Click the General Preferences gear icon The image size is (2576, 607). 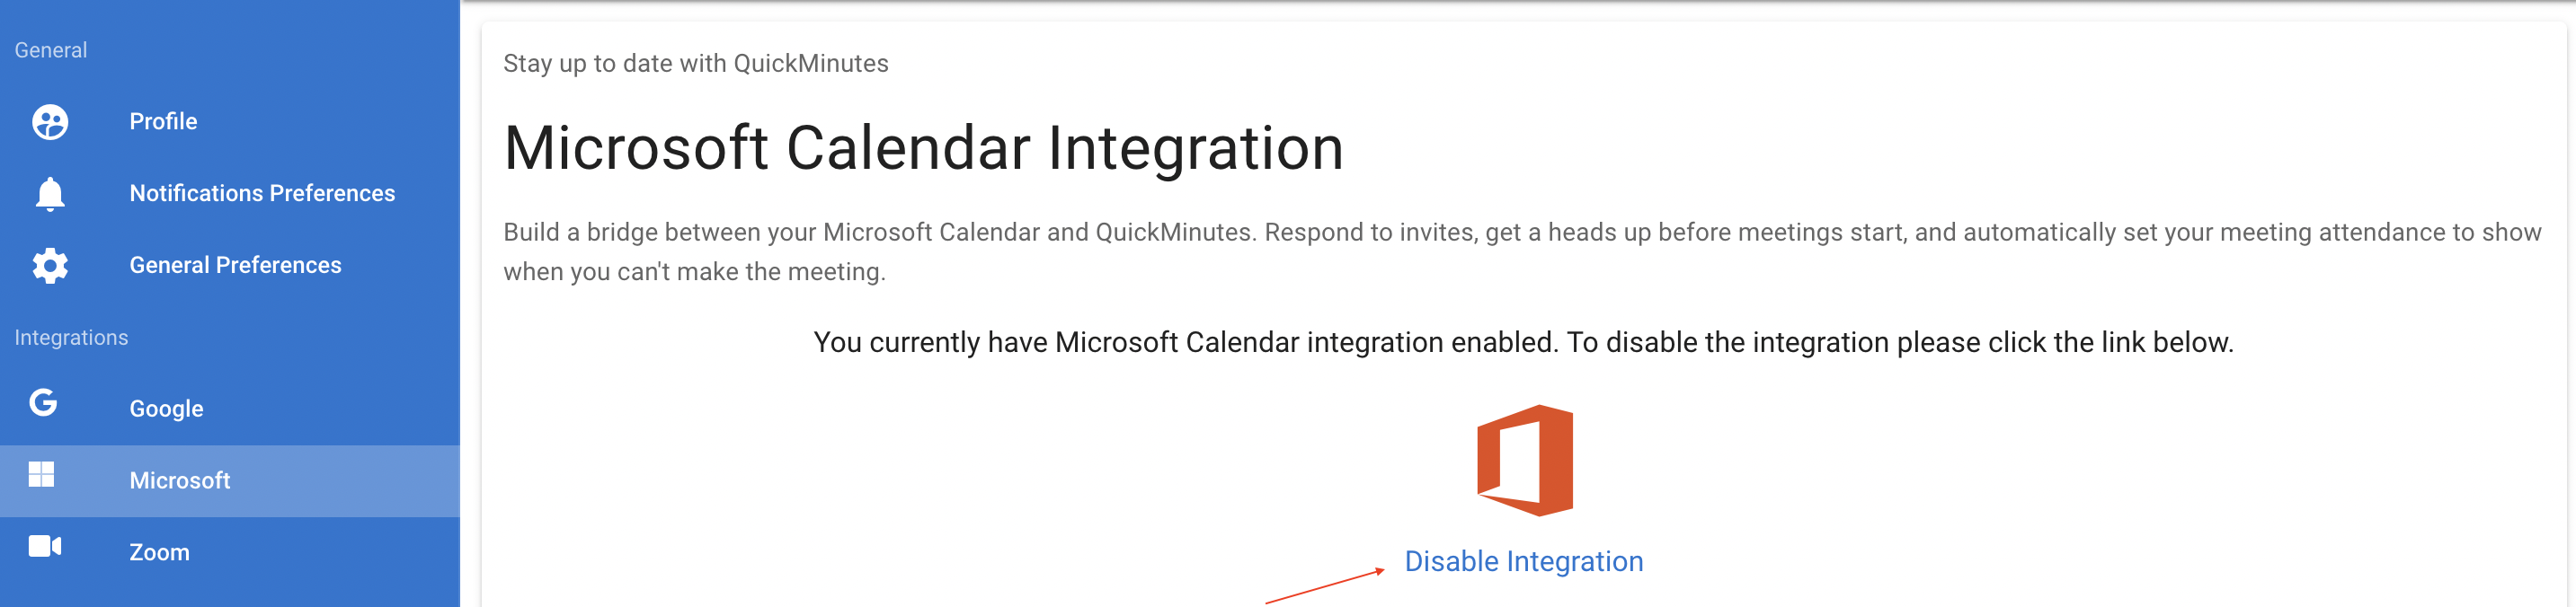pos(50,266)
